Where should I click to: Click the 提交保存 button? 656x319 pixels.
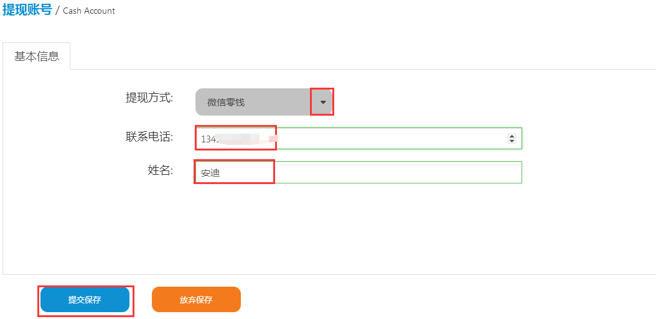pos(85,299)
